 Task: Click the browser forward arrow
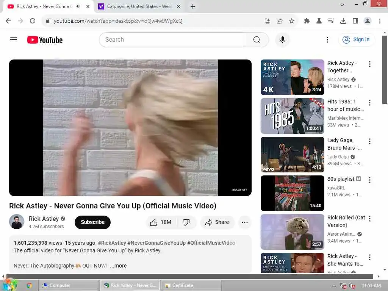click(20, 21)
